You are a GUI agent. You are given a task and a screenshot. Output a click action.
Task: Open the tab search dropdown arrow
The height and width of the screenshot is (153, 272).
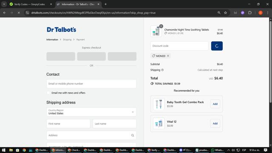4,4
